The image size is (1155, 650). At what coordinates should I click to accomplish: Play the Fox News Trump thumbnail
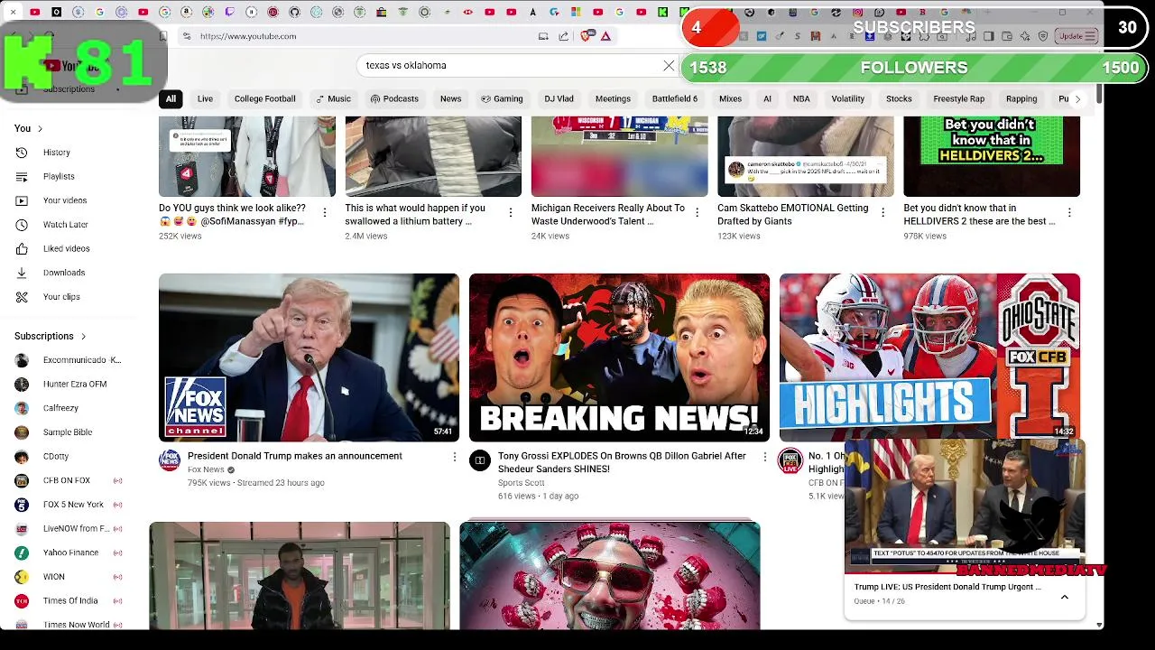click(309, 357)
